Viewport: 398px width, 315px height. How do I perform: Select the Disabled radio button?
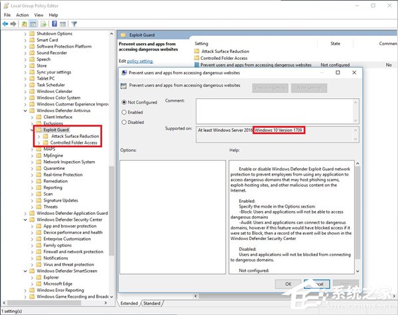[124, 122]
